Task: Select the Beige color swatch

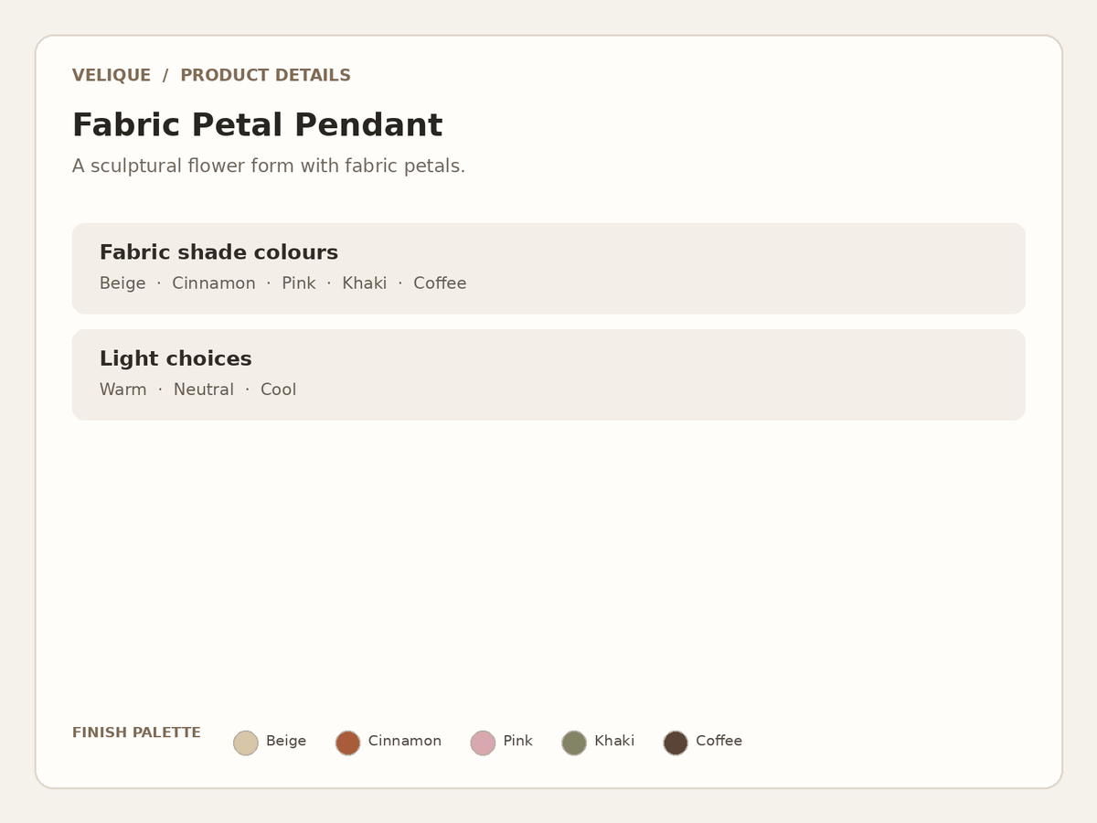Action: 246,743
